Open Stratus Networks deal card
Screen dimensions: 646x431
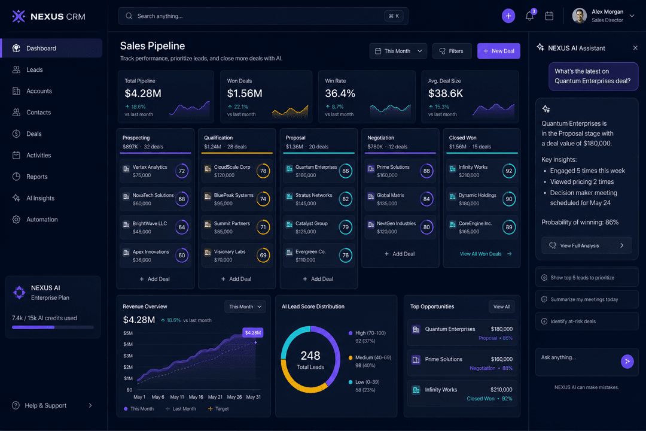point(318,199)
